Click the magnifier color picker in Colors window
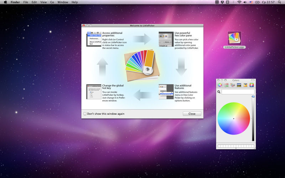Screen dimensions: 285x178 (x=219, y=92)
